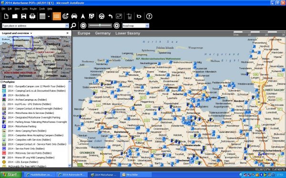Adjust the map zoom slider

100,26
